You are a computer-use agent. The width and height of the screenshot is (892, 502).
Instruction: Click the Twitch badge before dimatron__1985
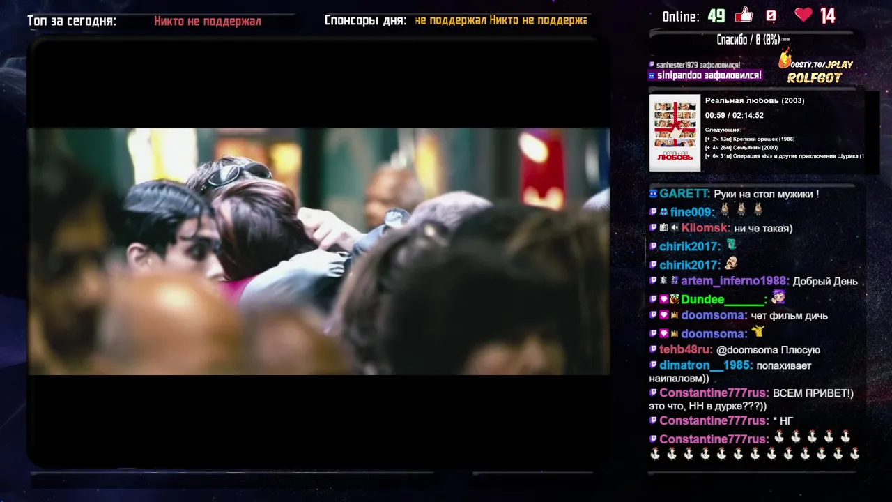click(654, 365)
